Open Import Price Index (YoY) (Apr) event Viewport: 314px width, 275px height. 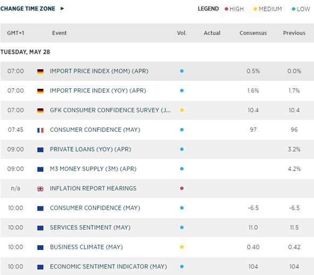click(98, 90)
